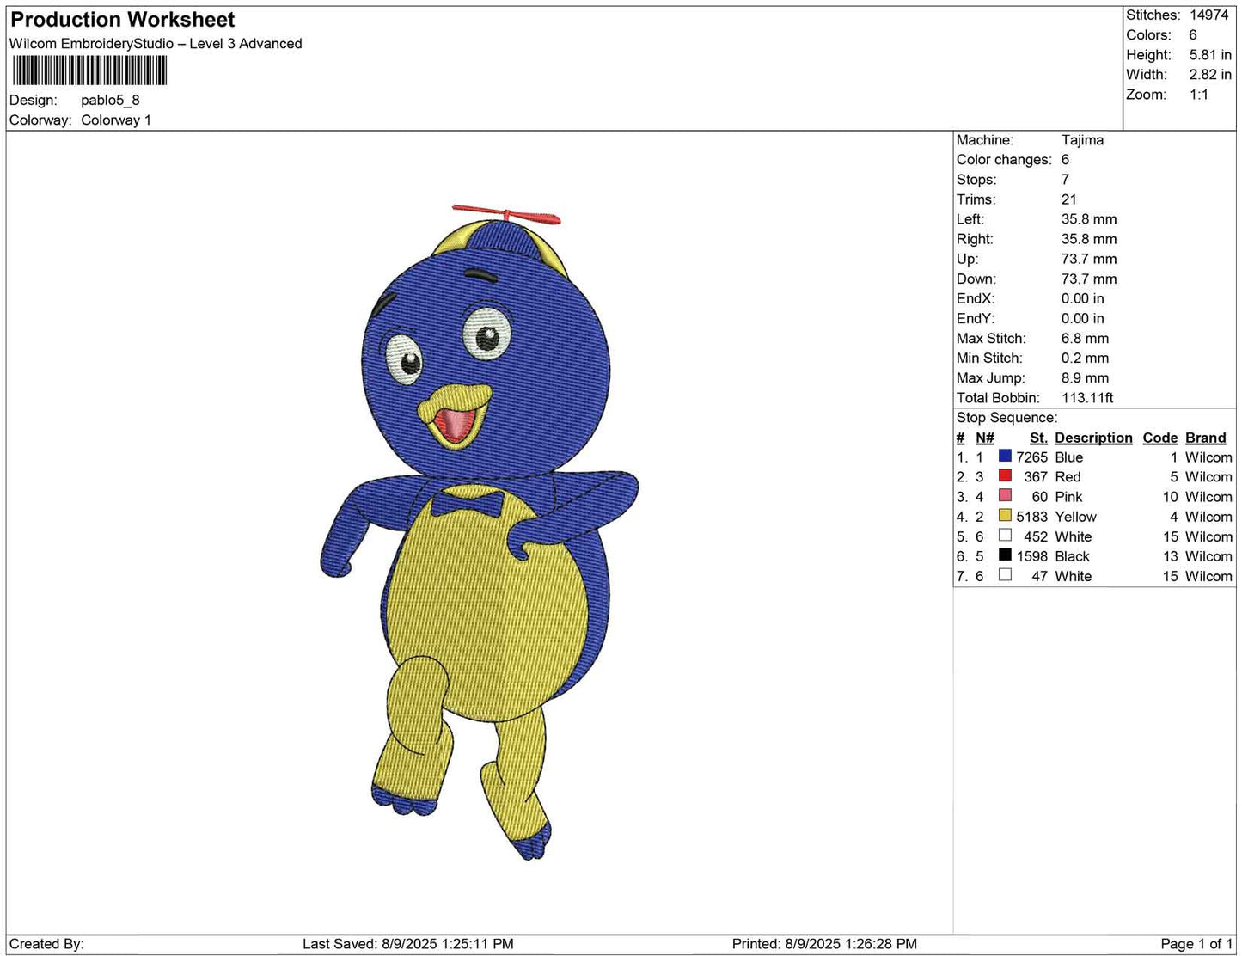Click the Machine value 'Tajima'
1242x956 pixels.
coord(1082,140)
